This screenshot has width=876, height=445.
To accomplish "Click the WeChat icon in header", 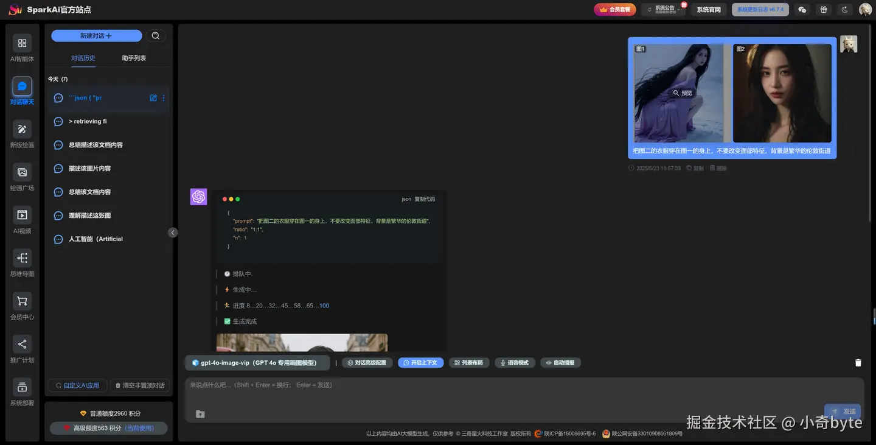I will [x=802, y=10].
